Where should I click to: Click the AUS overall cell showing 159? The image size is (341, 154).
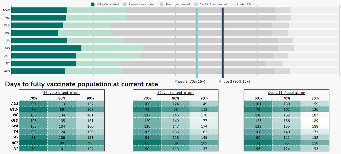[x=315, y=104]
